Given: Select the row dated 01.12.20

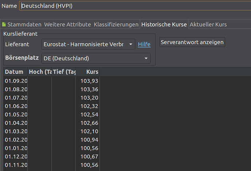Looking at the screenshot, I should click(51, 156).
